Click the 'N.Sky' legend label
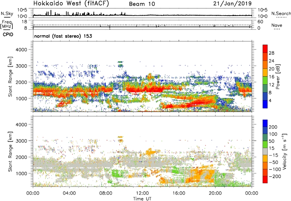Viewport: 291px width, 201px height. [x=7, y=13]
